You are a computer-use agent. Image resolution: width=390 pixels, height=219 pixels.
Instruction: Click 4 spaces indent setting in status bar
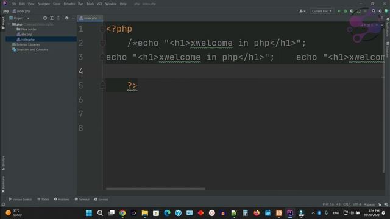click(370, 204)
